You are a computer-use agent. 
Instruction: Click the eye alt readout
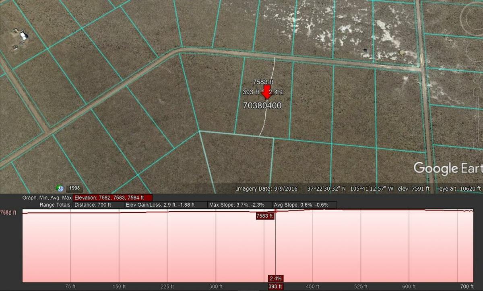[460, 189]
